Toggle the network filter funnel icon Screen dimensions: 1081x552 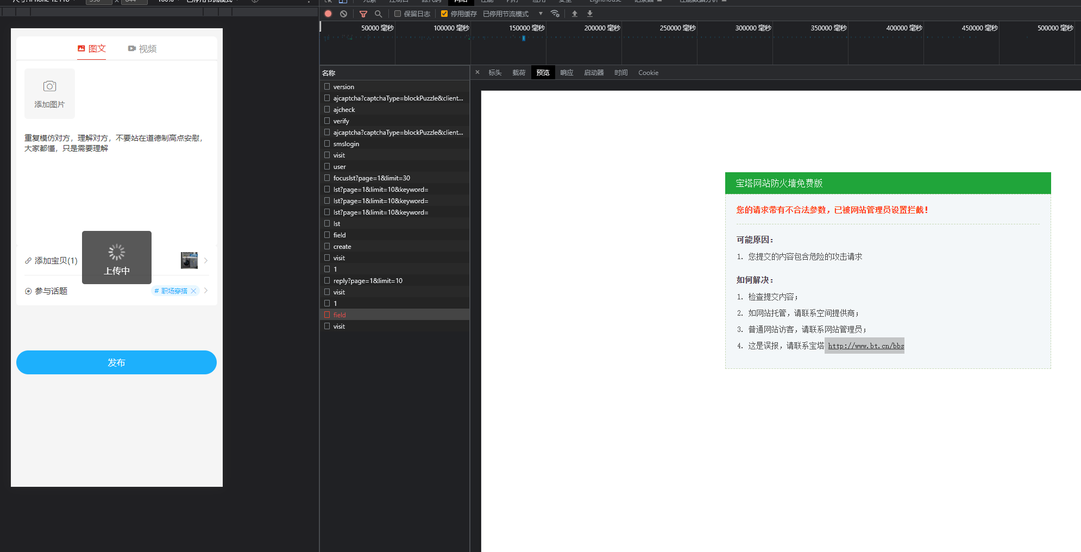coord(363,14)
